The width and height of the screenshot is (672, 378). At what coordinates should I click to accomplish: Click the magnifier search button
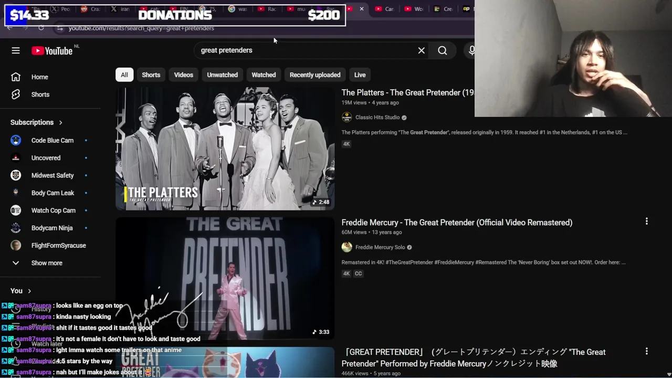tap(443, 50)
